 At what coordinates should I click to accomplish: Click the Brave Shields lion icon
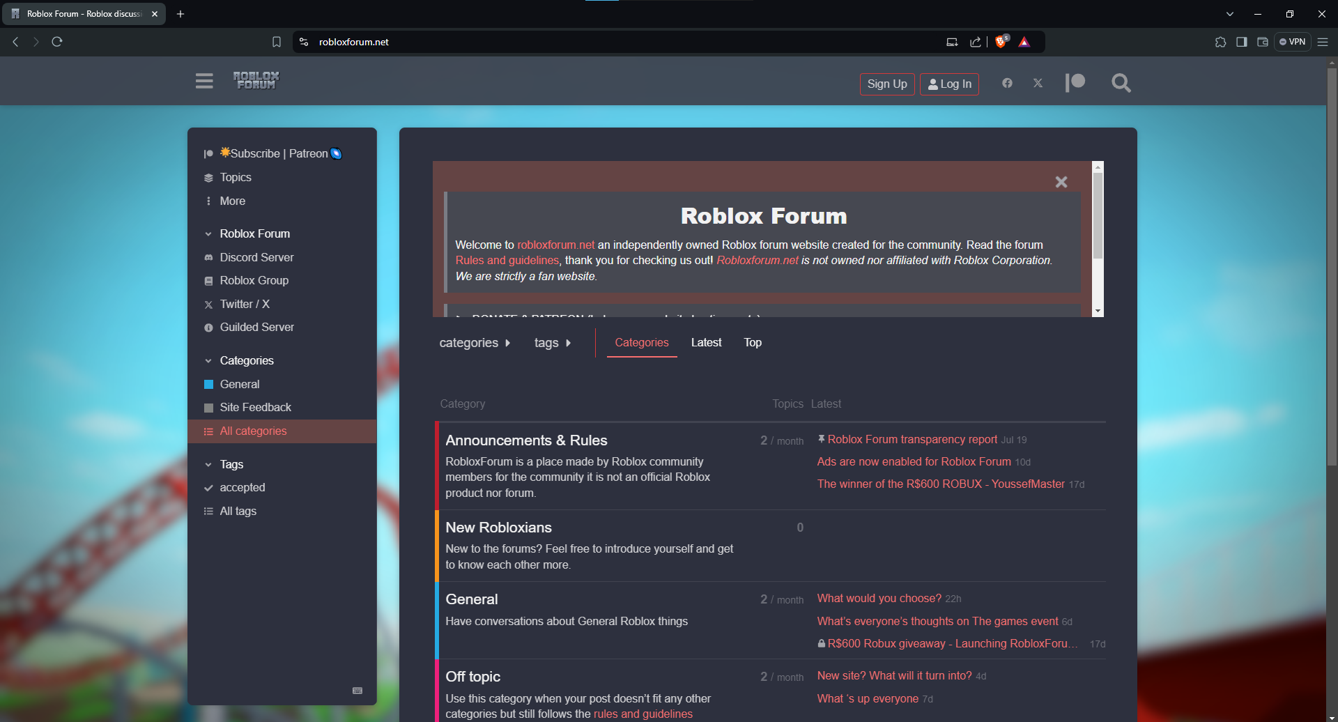1001,42
